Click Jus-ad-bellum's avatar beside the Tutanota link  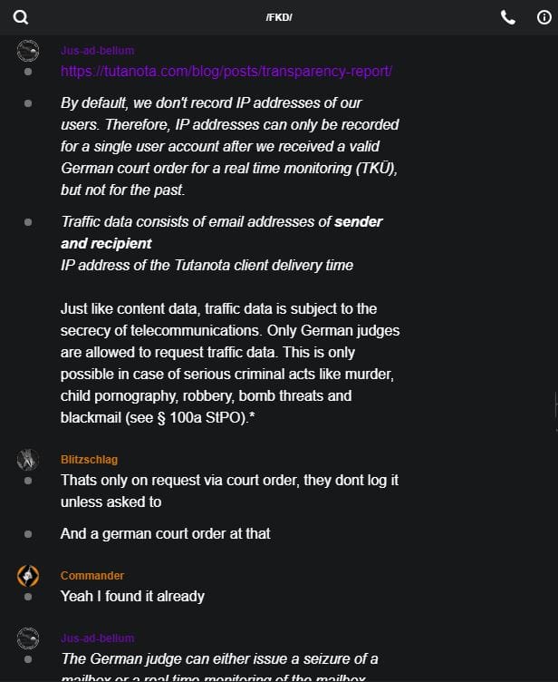click(x=28, y=51)
